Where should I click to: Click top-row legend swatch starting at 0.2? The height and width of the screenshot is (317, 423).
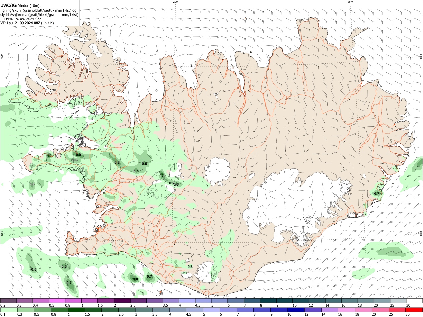click(9, 300)
